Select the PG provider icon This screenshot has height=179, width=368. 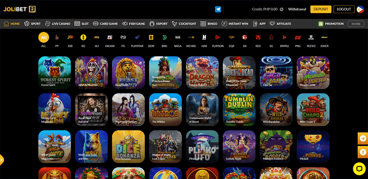(123, 38)
